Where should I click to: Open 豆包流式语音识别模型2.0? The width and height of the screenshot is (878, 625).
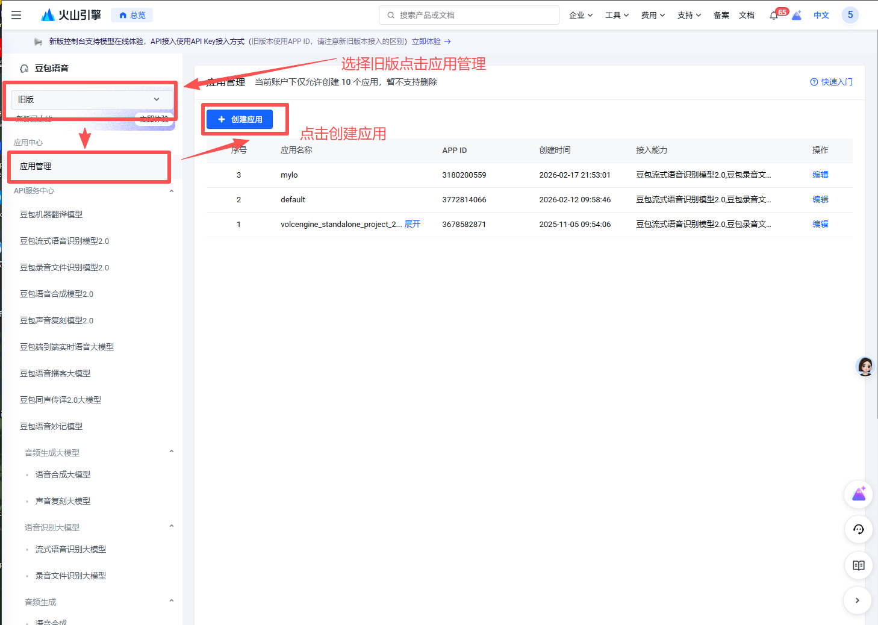pyautogui.click(x=64, y=241)
